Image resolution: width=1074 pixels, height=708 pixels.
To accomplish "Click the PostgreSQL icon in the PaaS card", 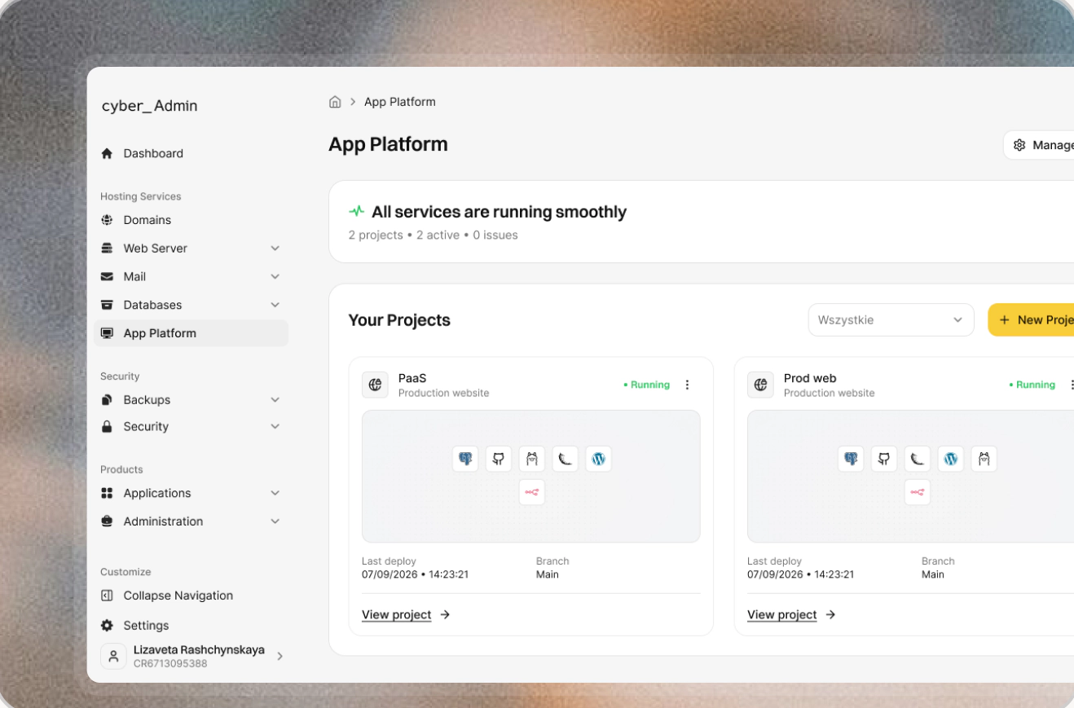I will click(465, 459).
